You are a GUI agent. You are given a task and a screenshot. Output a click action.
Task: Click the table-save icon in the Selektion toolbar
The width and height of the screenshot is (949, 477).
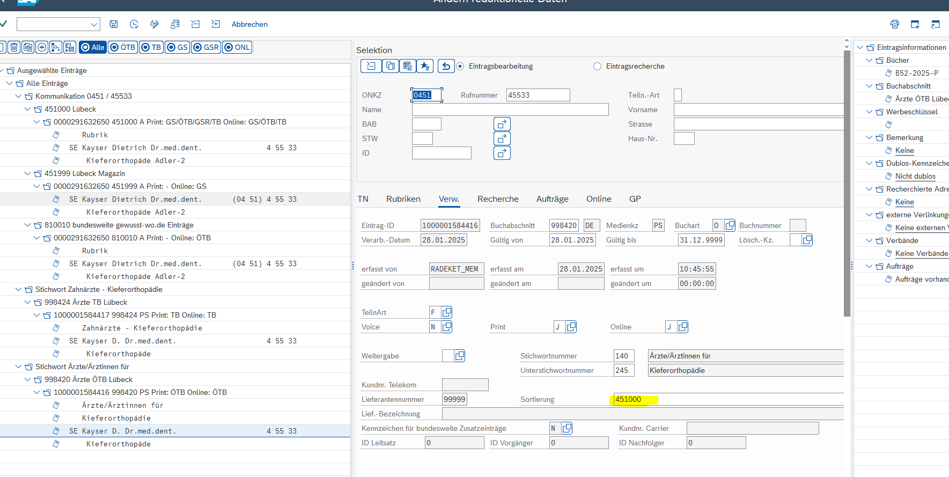408,66
